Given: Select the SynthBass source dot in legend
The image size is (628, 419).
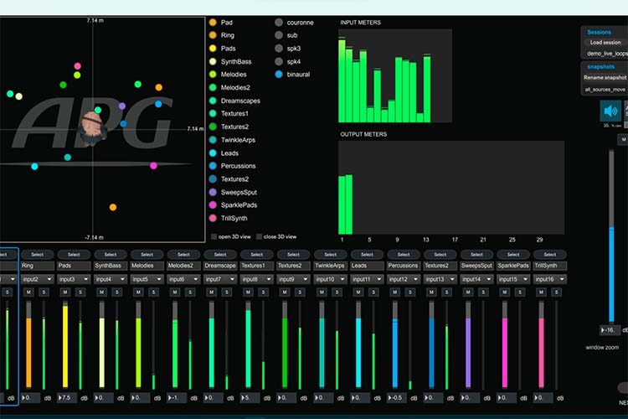Looking at the screenshot, I should coord(213,62).
